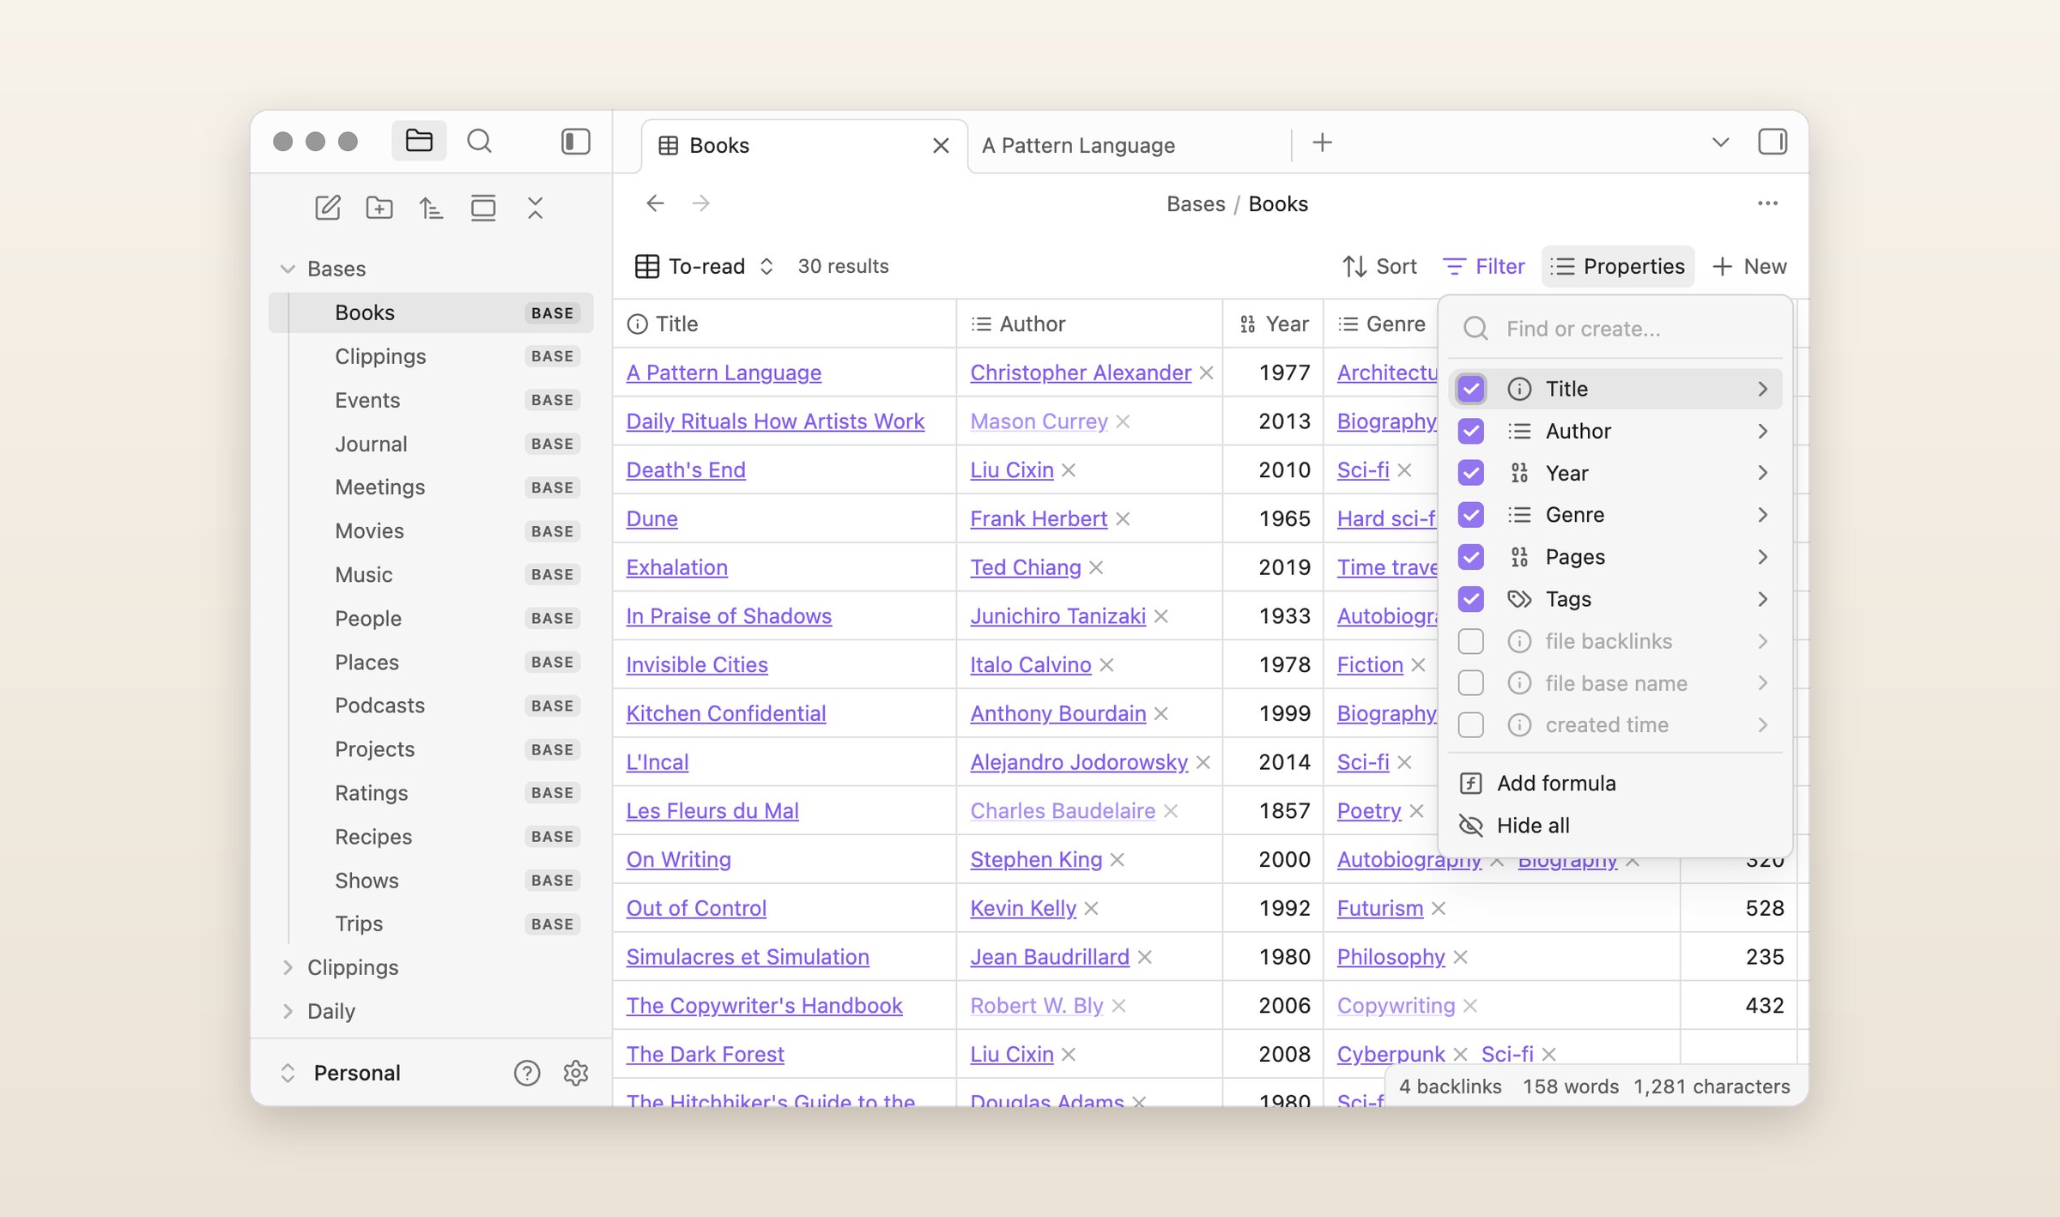
Task: Open the three-dot more options menu
Action: tap(1767, 203)
